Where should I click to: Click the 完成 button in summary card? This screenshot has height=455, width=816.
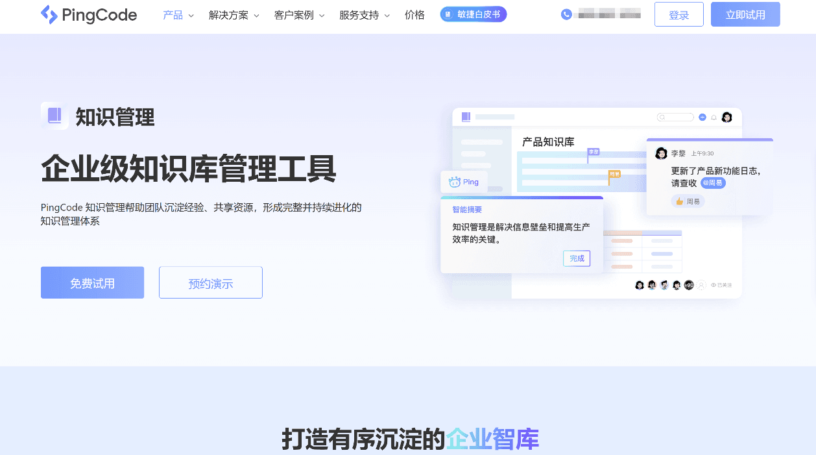click(577, 258)
